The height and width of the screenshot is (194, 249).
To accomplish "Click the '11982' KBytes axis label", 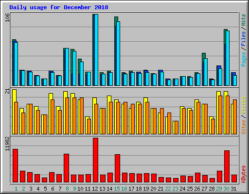I will [x=7, y=144].
